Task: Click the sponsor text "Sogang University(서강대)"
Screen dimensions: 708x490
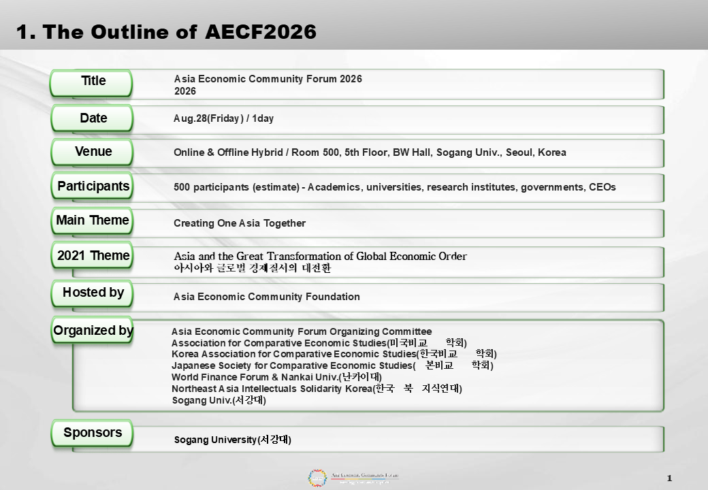Action: click(233, 440)
